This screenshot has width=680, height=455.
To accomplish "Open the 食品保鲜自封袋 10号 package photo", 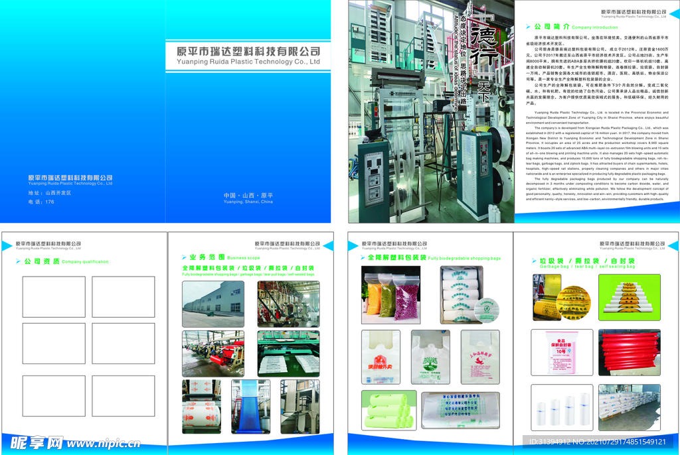I will [562, 352].
